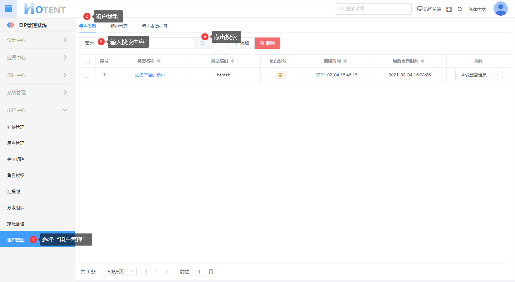Focus the 搜索菜单 search field
This screenshot has height=282, width=515.
[373, 9]
